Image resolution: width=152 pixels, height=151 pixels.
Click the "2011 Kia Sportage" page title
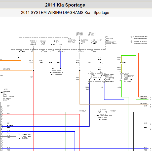(x=65, y=5)
